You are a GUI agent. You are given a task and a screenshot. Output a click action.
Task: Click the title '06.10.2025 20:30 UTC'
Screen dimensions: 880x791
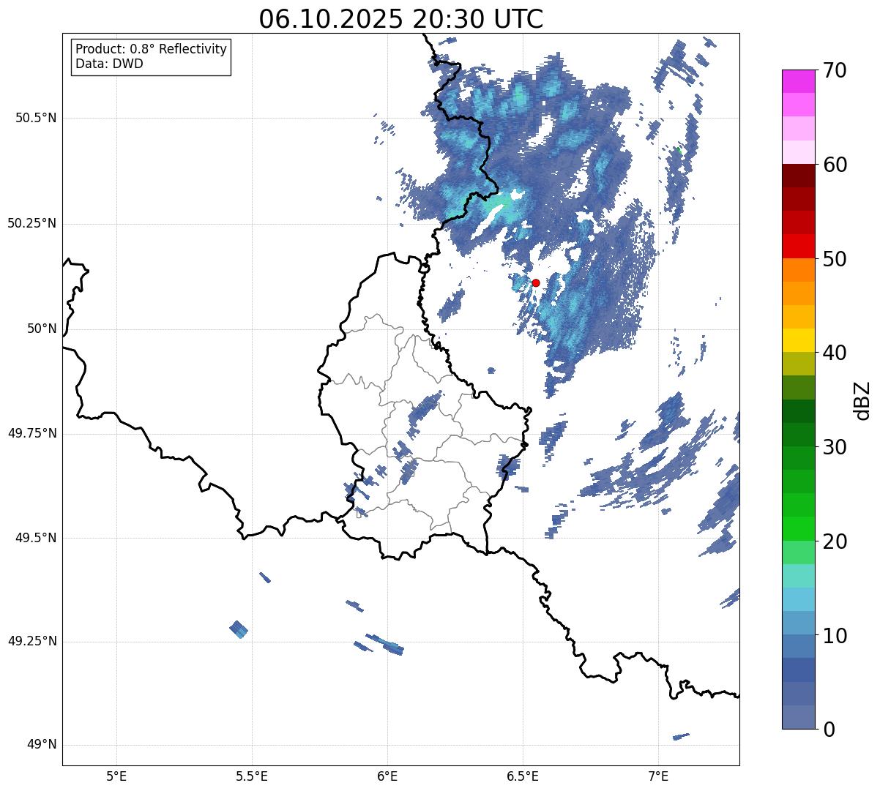point(401,19)
